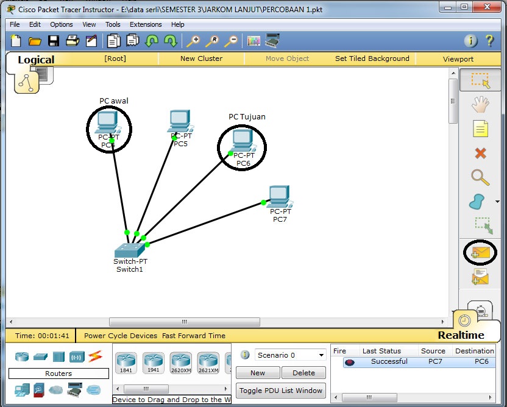Click the yellow question mark help icon

[489, 41]
